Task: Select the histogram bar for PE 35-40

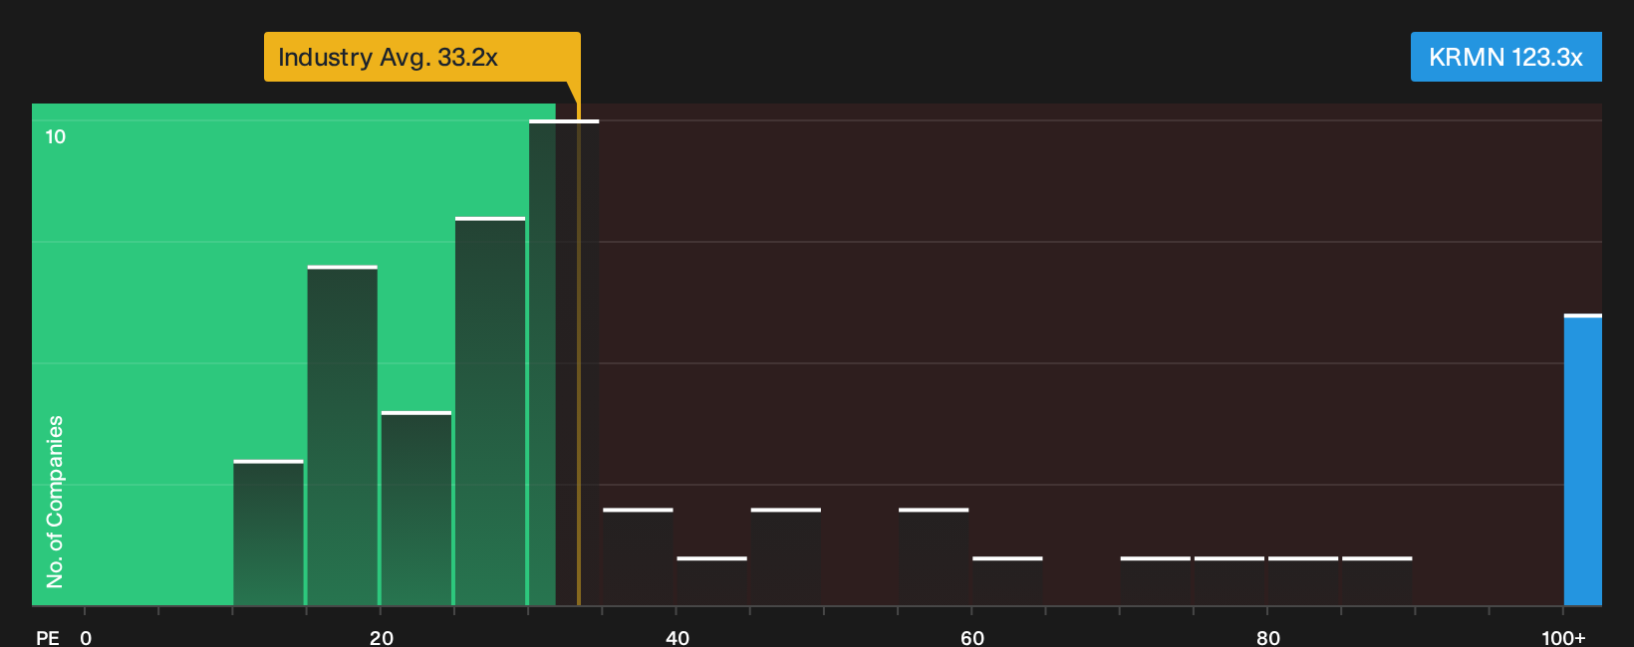Action: coord(638,556)
